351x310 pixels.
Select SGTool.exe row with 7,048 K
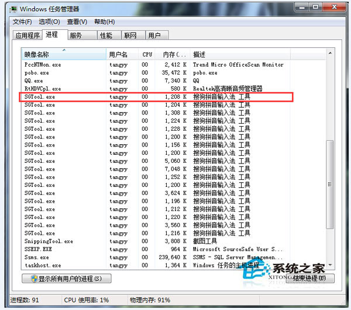coord(156,169)
